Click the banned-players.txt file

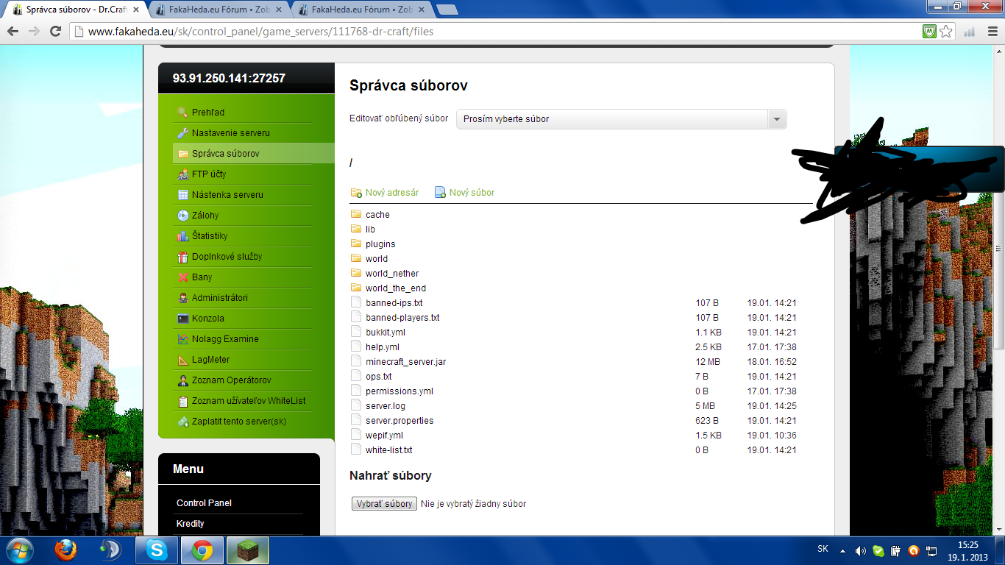(x=402, y=318)
